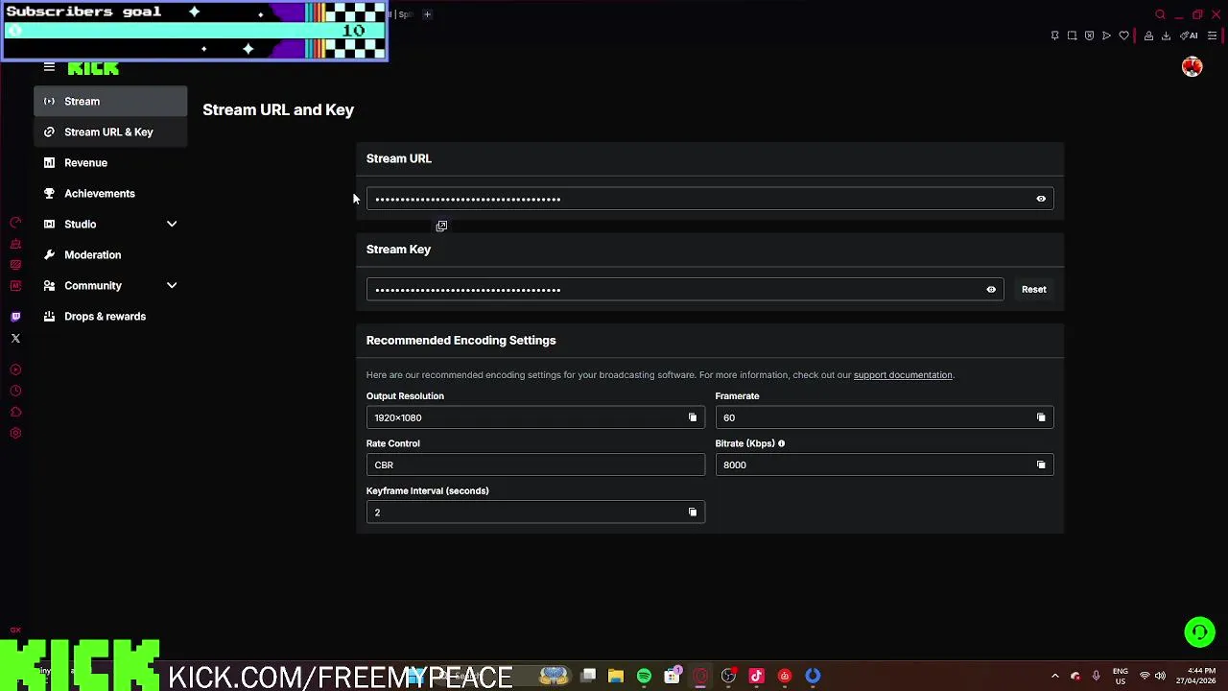Show Bitrate (Kbps) info tooltip icon

click(x=781, y=443)
